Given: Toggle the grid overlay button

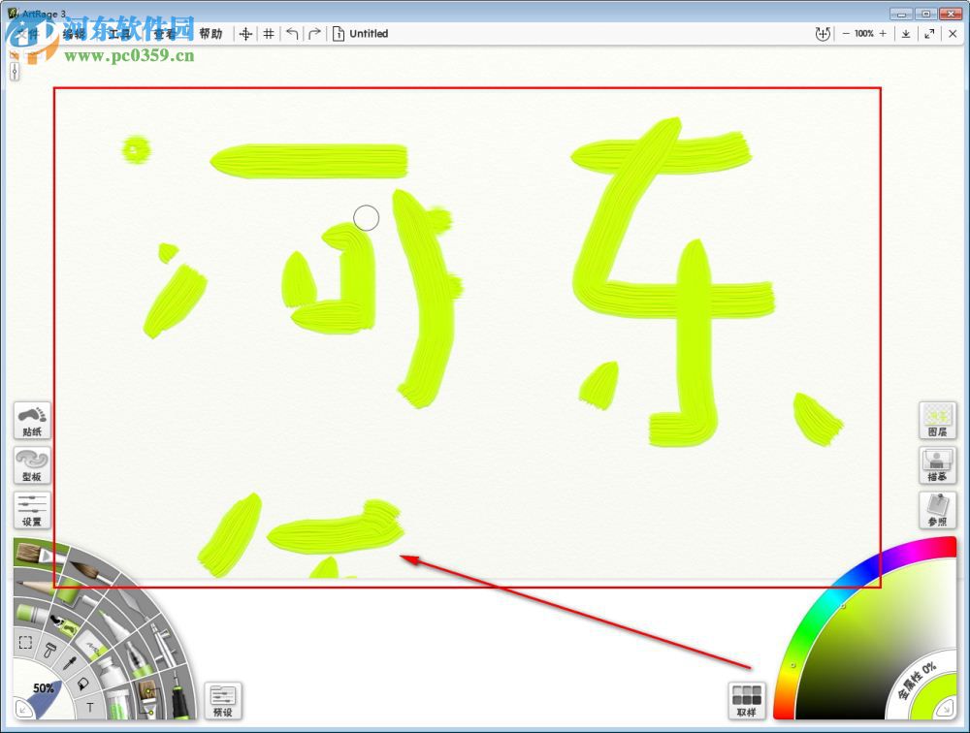Looking at the screenshot, I should tap(269, 33).
